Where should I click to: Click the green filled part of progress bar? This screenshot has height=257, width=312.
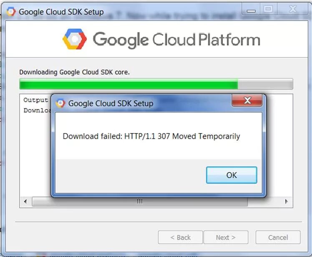click(x=128, y=84)
